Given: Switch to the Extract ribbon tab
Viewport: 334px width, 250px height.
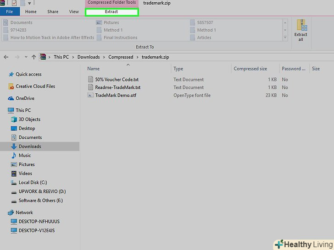Looking at the screenshot, I should (x=111, y=11).
